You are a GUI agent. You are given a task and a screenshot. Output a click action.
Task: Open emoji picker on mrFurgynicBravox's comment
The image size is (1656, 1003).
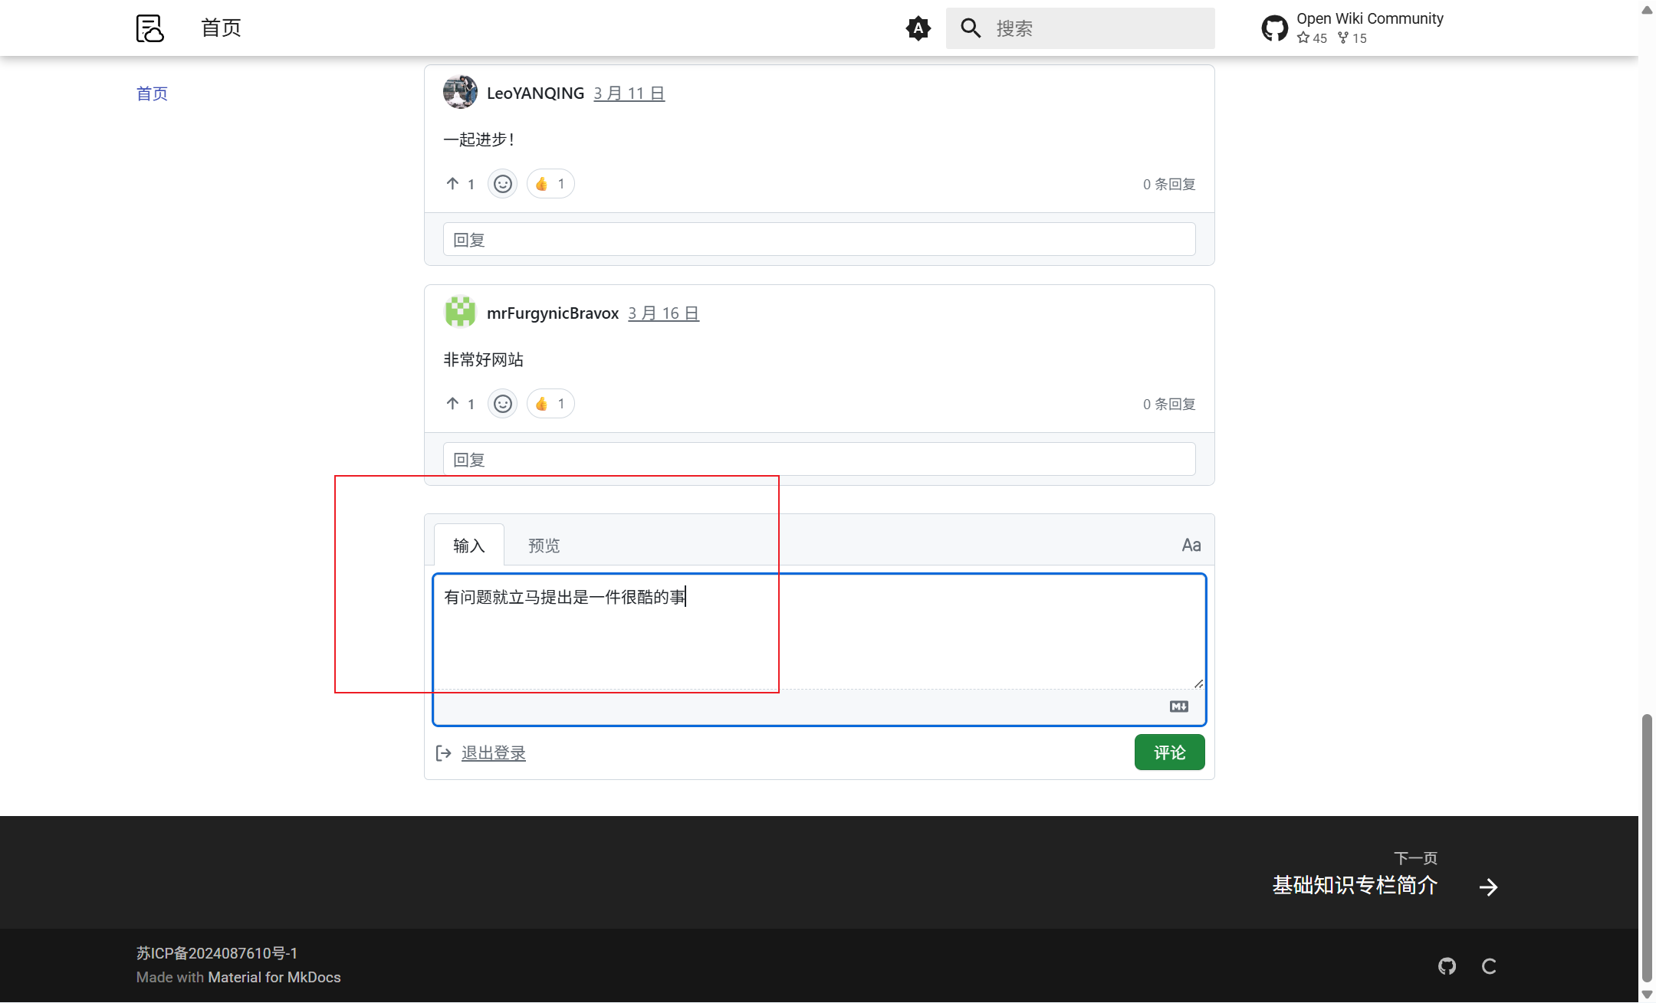coord(503,404)
